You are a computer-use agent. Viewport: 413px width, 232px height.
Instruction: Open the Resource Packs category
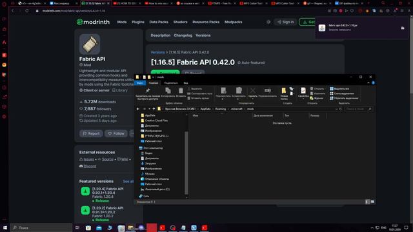coord(206,22)
